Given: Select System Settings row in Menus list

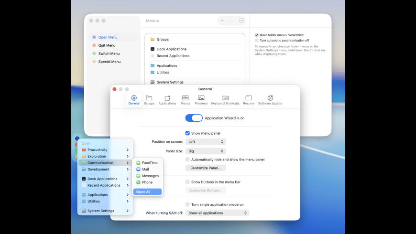Looking at the screenshot, I should pyautogui.click(x=195, y=82).
